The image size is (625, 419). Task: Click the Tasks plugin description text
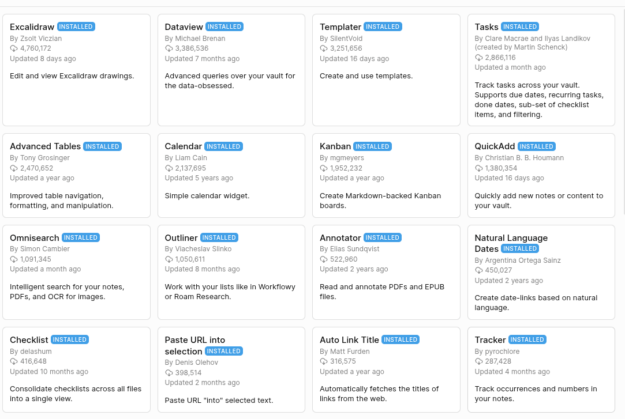coord(540,100)
